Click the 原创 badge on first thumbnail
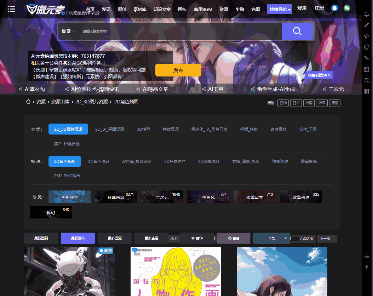The height and width of the screenshot is (296, 373). pos(106,251)
